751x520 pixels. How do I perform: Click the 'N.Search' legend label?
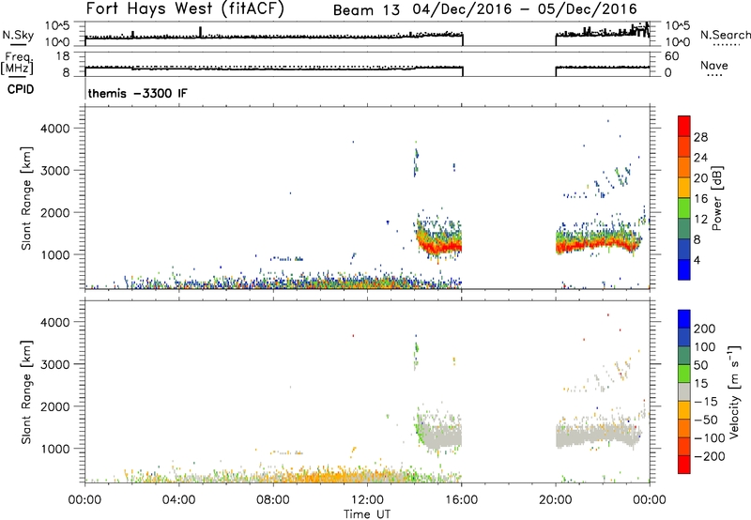coord(725,35)
